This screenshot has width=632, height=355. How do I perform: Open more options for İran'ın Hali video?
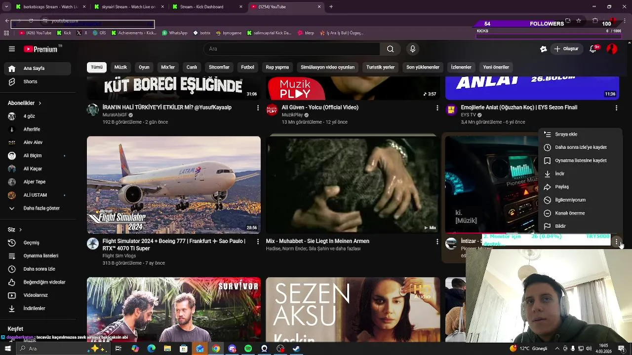click(x=258, y=107)
